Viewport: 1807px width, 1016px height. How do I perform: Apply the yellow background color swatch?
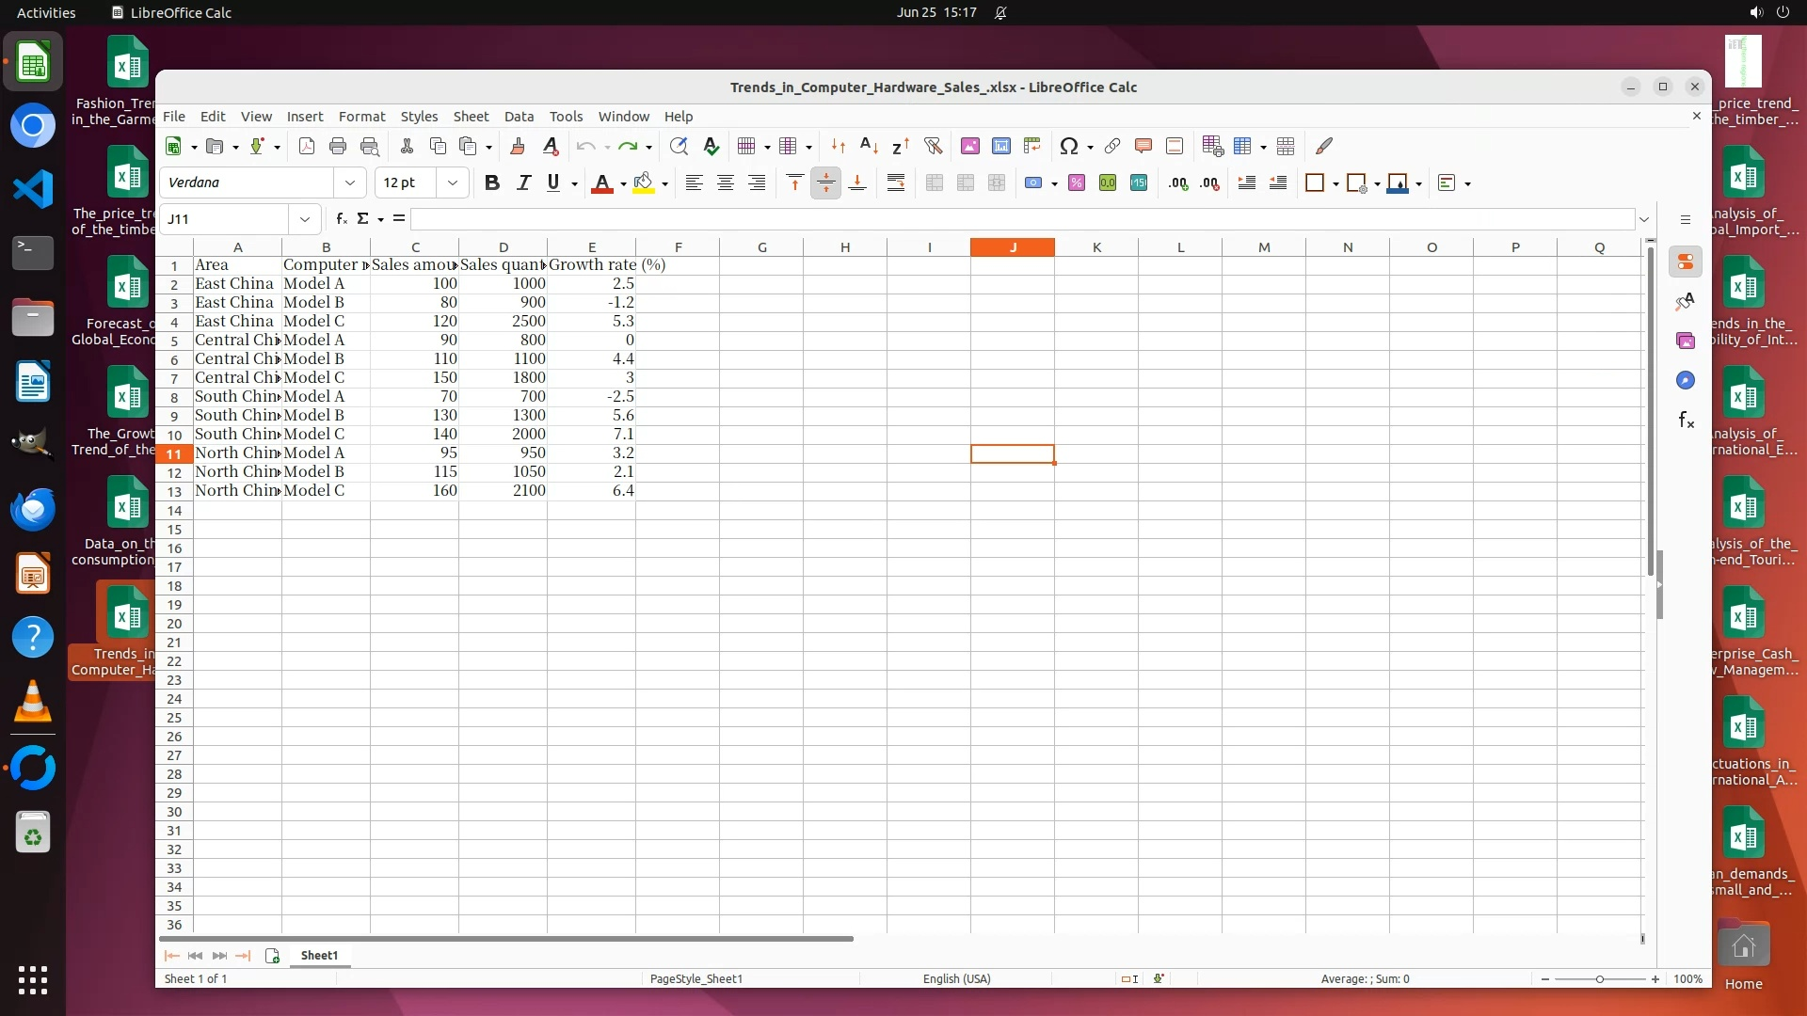pos(643,183)
